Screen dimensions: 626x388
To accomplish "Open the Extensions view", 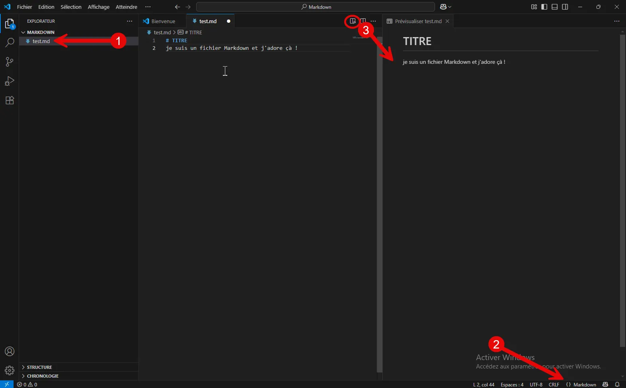I will coord(10,100).
